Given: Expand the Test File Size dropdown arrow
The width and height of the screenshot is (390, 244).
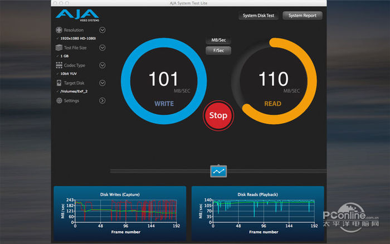Looking at the screenshot, I should tap(102, 48).
